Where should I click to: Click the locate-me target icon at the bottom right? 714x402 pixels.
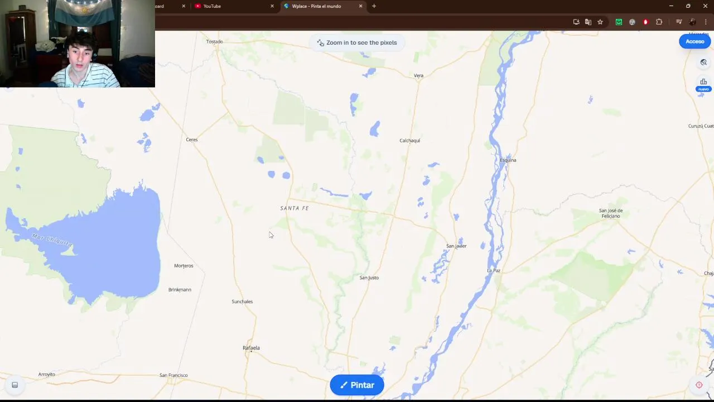tap(699, 385)
